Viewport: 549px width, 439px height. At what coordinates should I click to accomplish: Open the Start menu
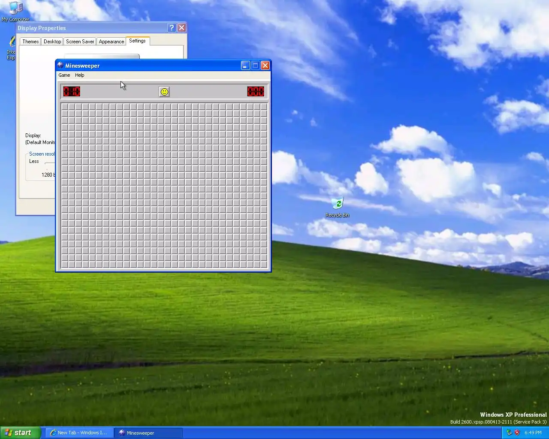pyautogui.click(x=21, y=433)
